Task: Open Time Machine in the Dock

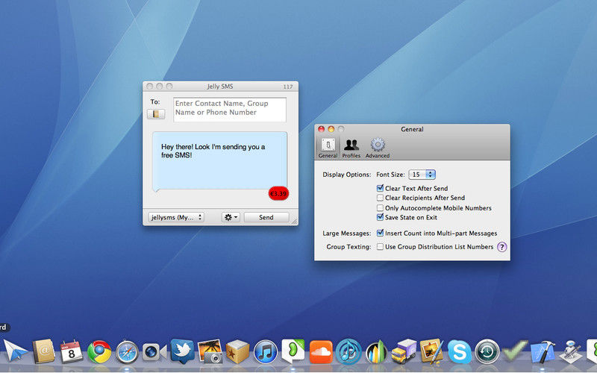Action: 487,352
